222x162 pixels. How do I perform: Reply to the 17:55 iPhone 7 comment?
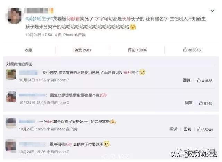[187, 80]
